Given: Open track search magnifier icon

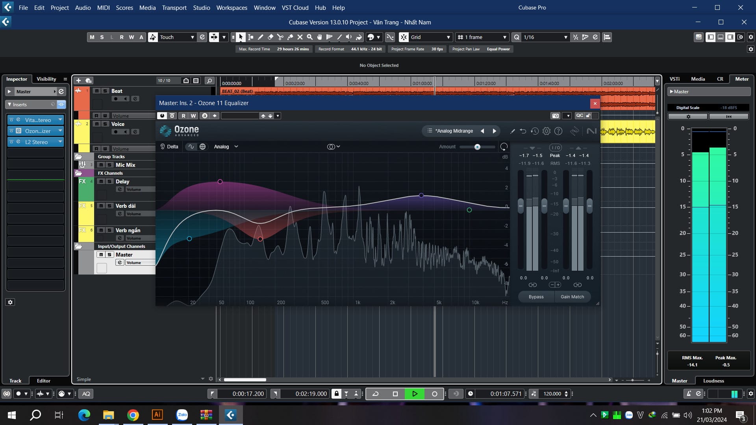Looking at the screenshot, I should point(209,80).
